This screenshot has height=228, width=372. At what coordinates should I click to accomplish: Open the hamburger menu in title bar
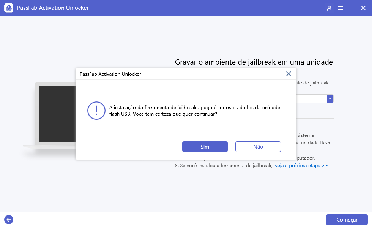(340, 8)
